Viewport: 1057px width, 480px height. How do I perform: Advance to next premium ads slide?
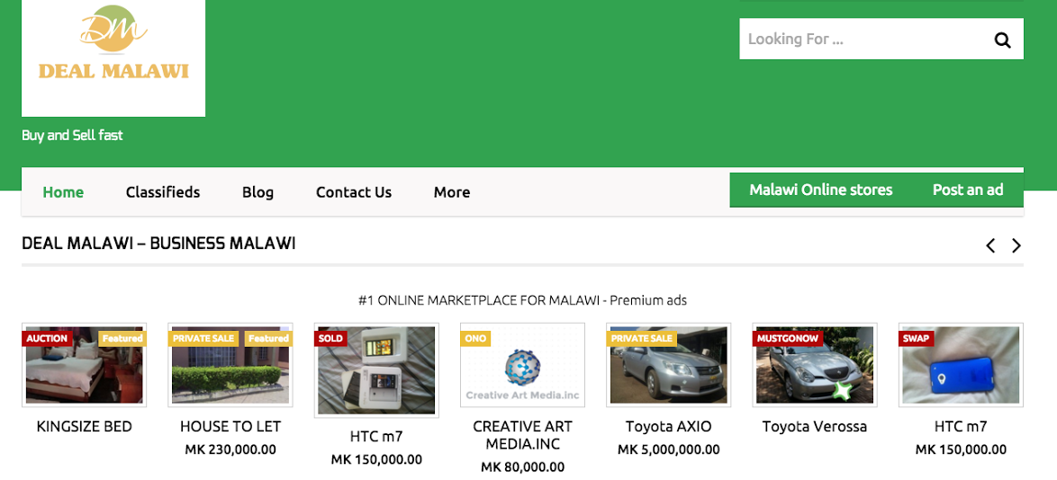tap(1016, 245)
